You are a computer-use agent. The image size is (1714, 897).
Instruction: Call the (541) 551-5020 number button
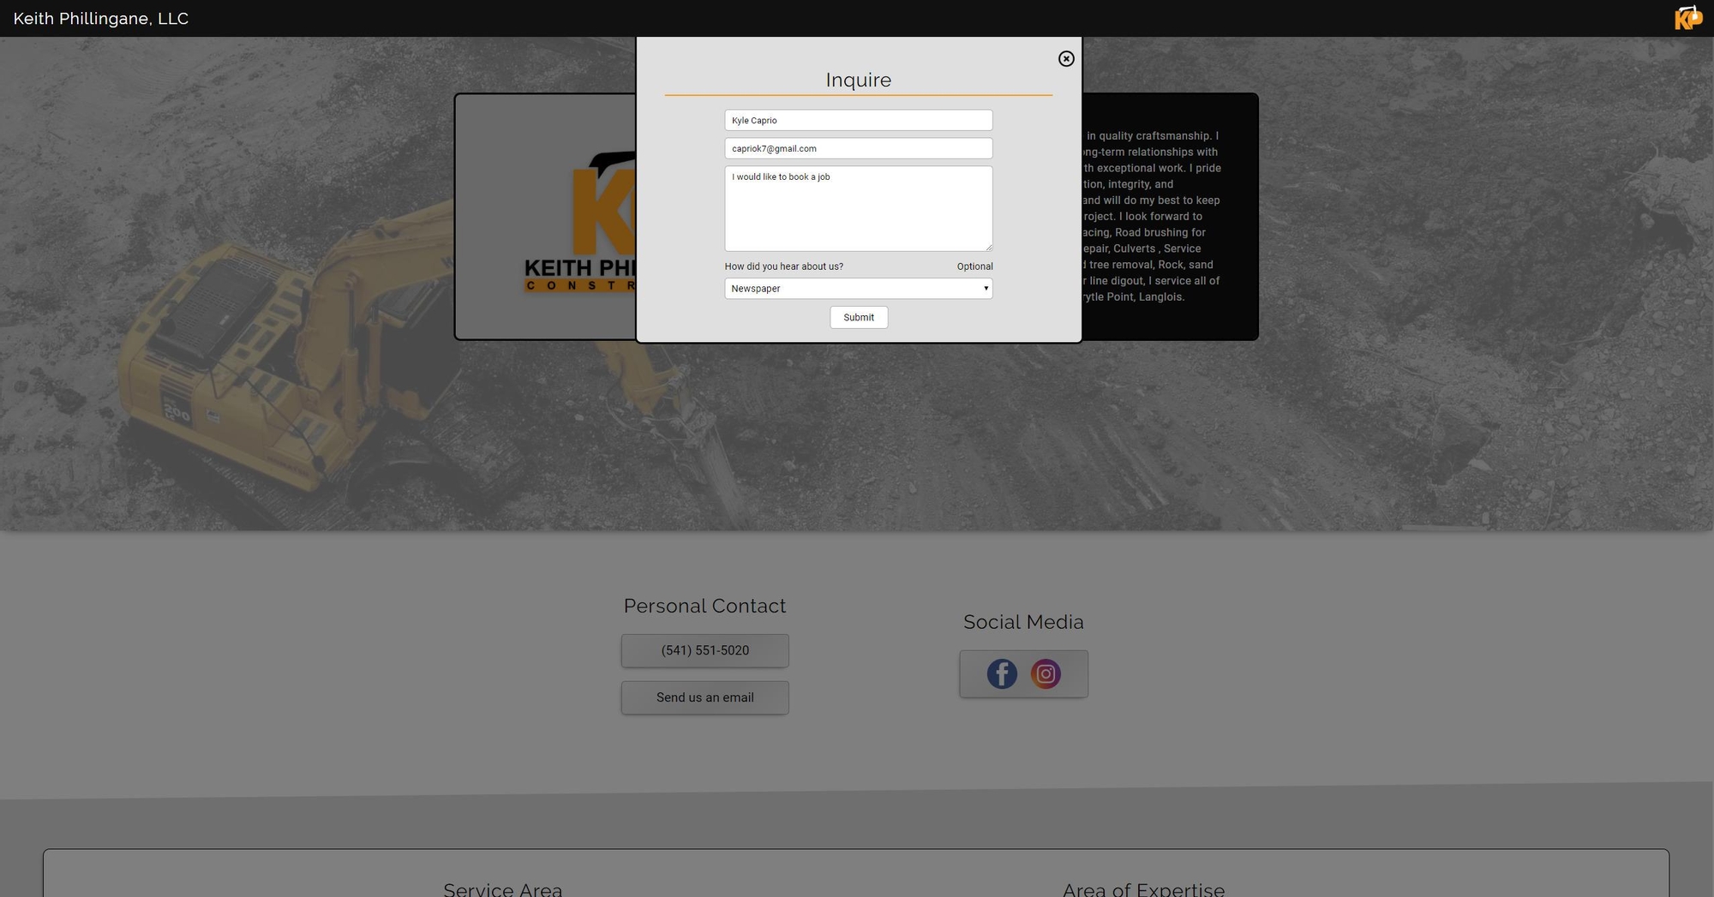coord(704,651)
